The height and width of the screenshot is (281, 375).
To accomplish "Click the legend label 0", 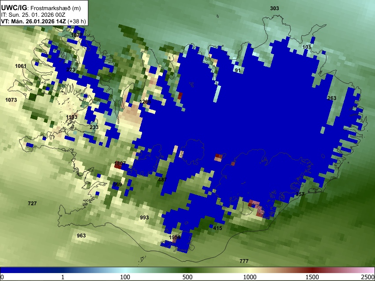I will (x=2, y=277).
